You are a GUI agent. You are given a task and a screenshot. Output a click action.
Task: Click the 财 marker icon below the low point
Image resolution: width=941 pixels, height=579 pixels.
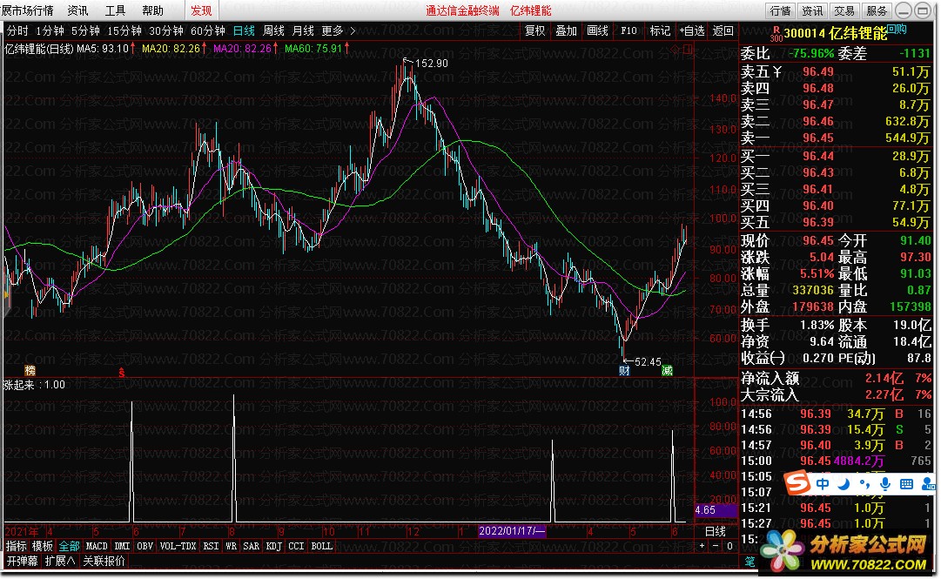(624, 371)
